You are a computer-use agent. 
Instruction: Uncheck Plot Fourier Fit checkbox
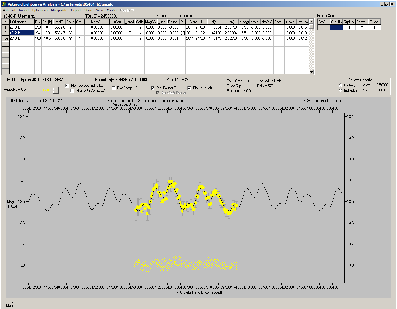153,88
